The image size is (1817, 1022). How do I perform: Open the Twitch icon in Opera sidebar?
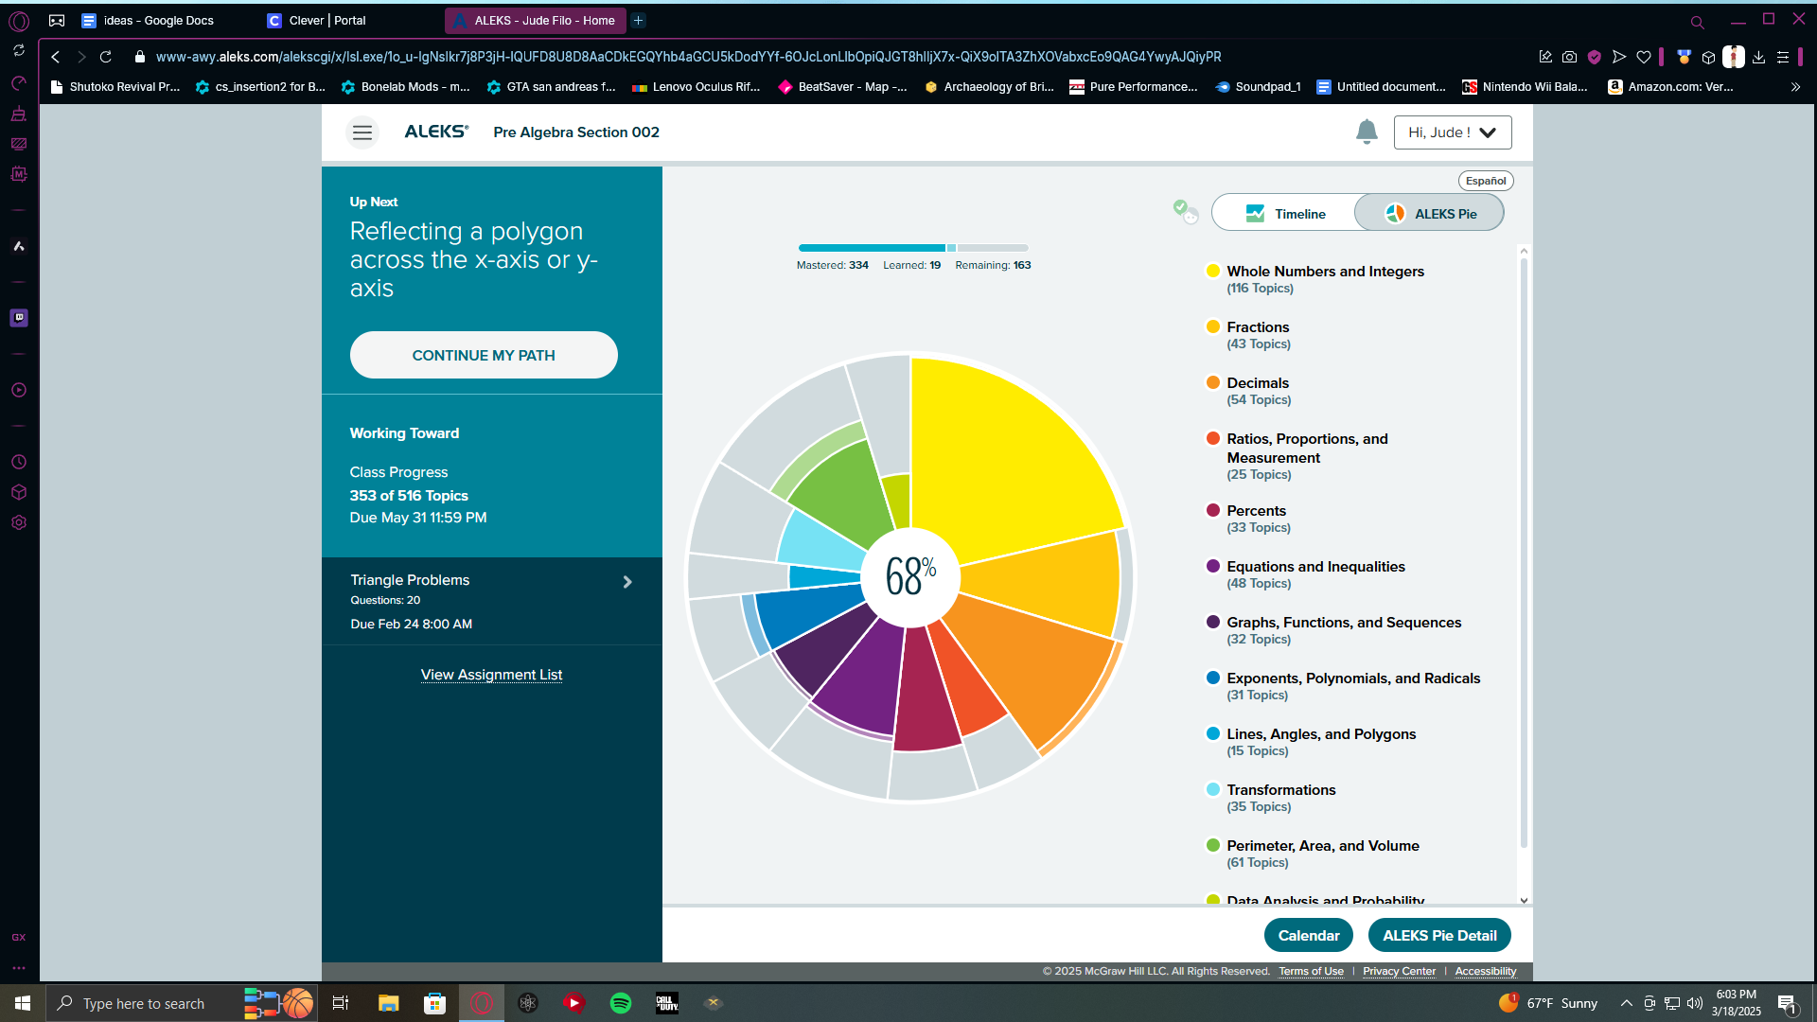[19, 318]
